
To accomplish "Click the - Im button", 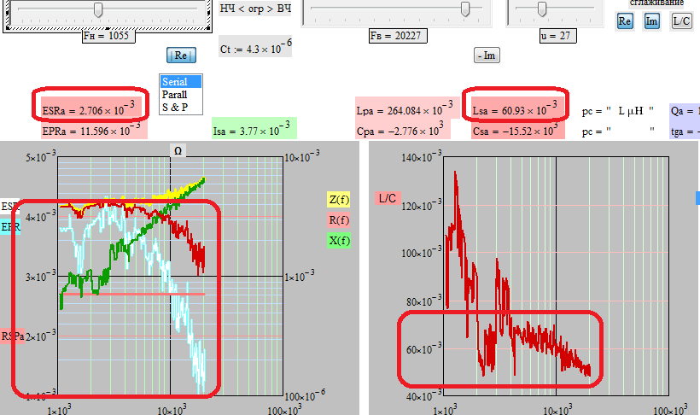I will point(487,56).
